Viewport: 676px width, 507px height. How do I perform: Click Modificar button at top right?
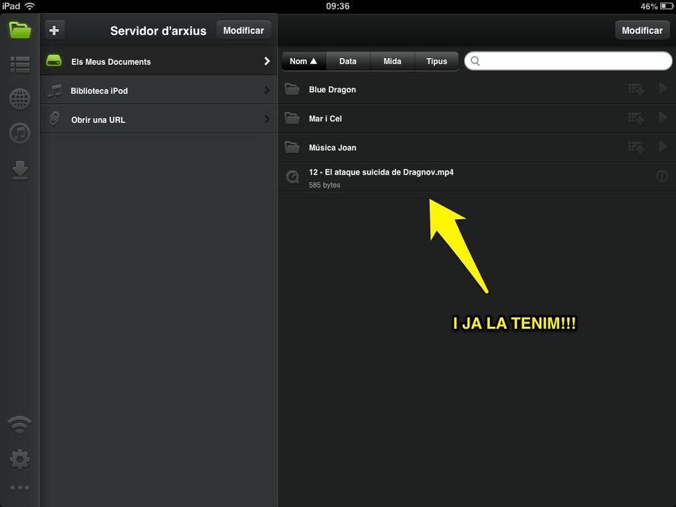tap(642, 30)
